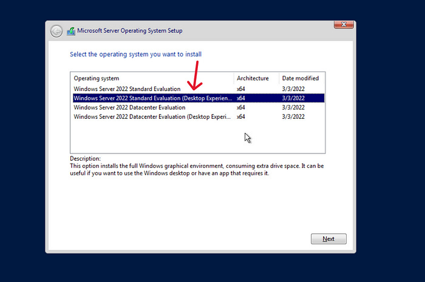Click the Description label
This screenshot has height=282, width=425.
point(85,159)
